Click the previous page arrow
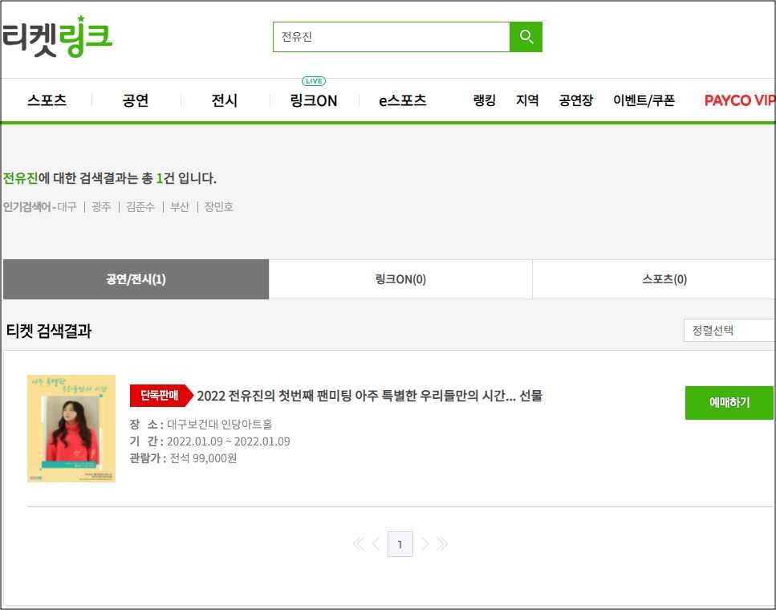 376,544
